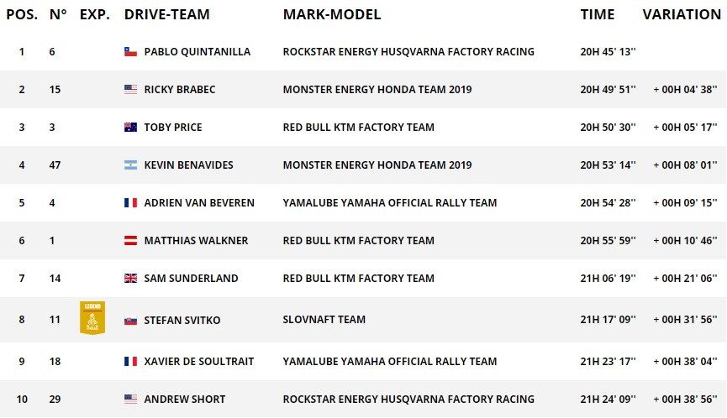Click the POS. column header
Screen dimensions: 727x418
(x=22, y=14)
